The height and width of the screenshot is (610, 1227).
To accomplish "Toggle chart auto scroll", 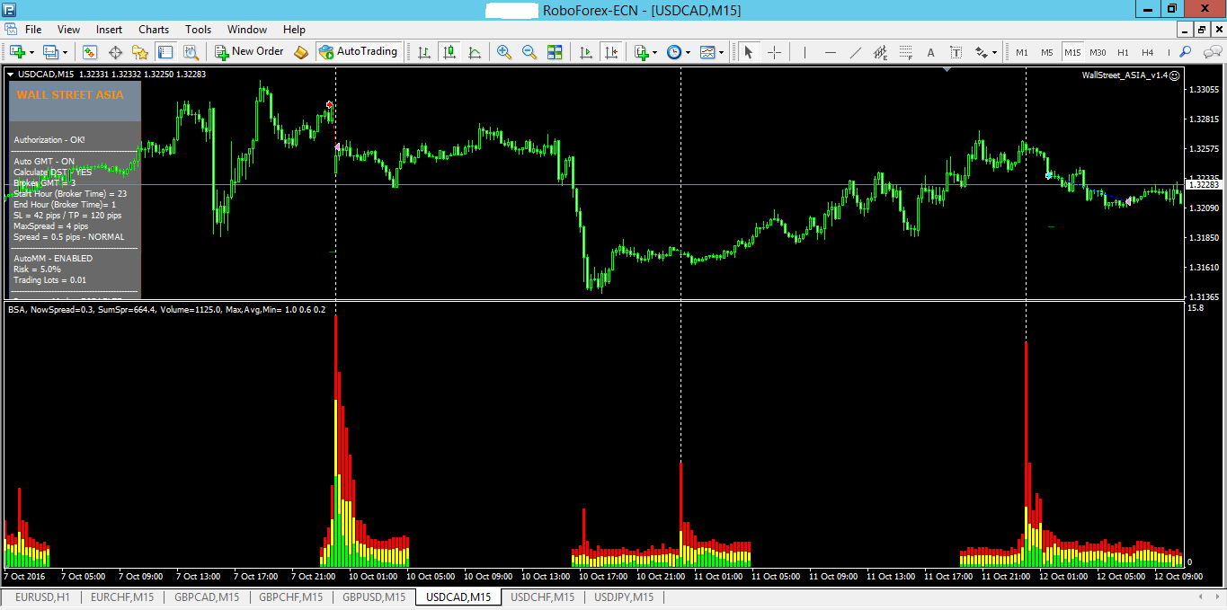I will click(587, 52).
